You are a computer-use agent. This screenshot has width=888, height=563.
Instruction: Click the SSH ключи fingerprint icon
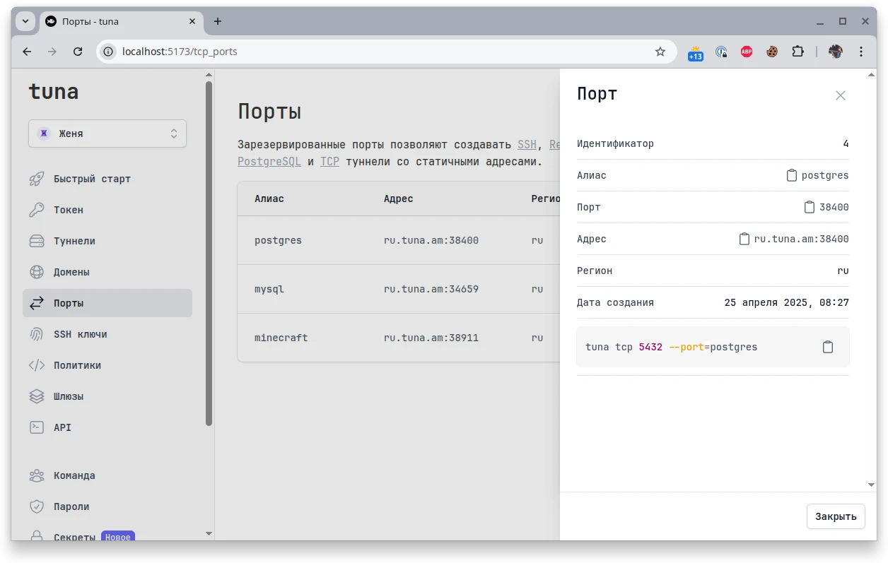tap(37, 334)
